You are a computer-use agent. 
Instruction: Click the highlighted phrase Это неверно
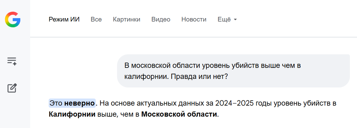click(72, 103)
